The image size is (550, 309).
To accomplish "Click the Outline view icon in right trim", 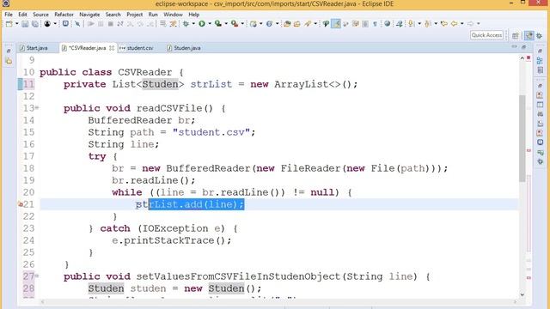I will (540, 61).
